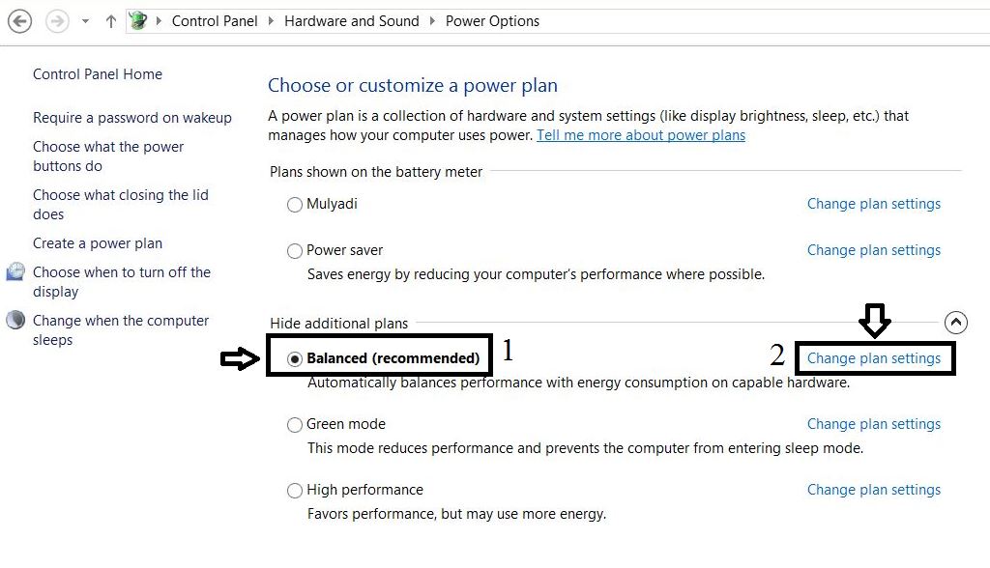The height and width of the screenshot is (568, 990).
Task: Expand the breadcrumb arrow after Hardware and Sound
Action: click(432, 21)
